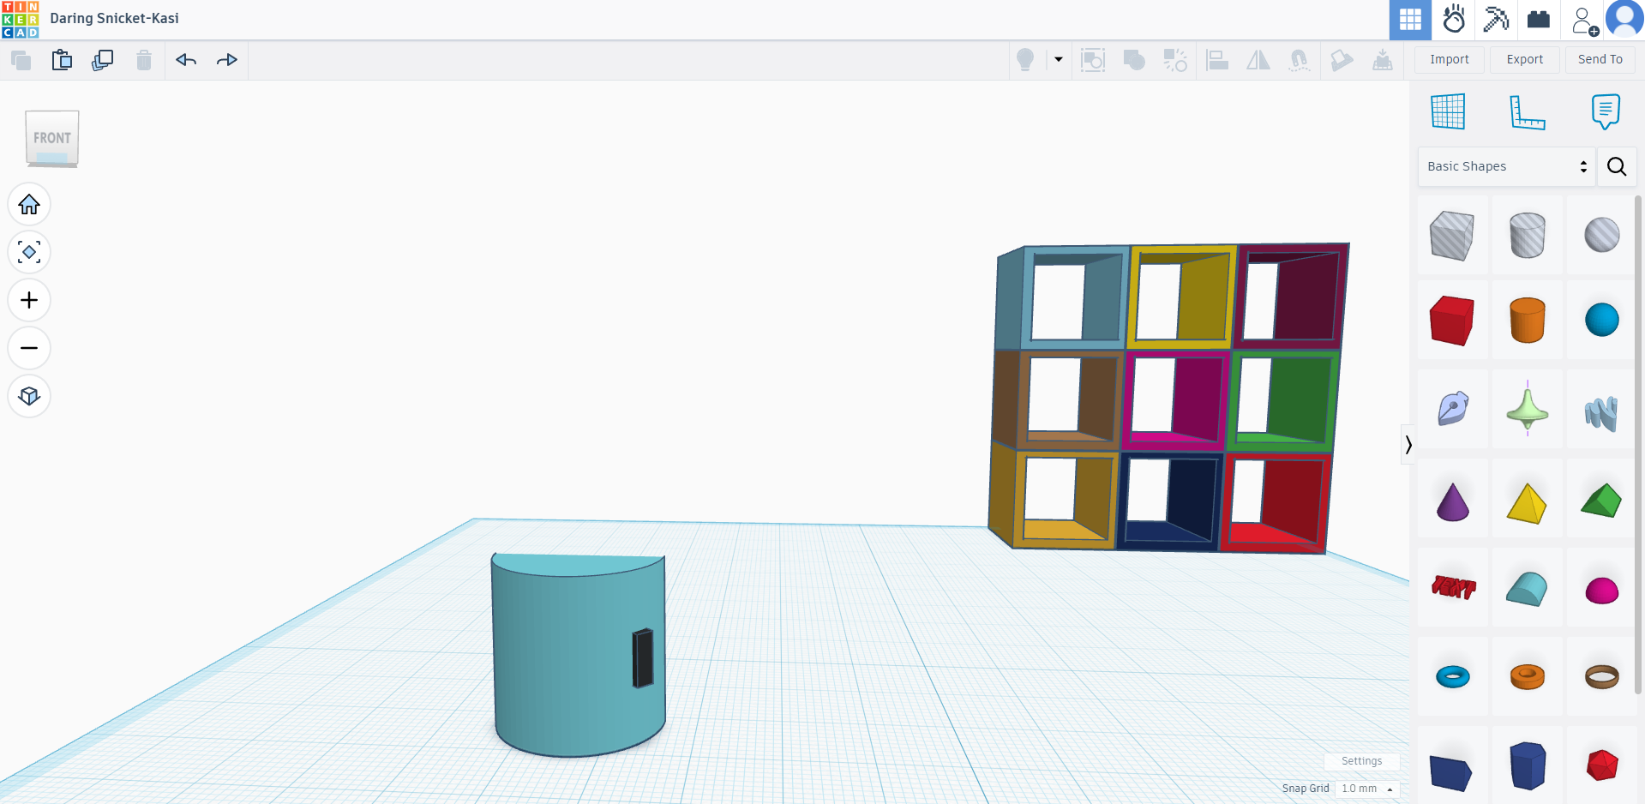Click the Send To button
Screen dimensions: 1645x804
point(1600,59)
